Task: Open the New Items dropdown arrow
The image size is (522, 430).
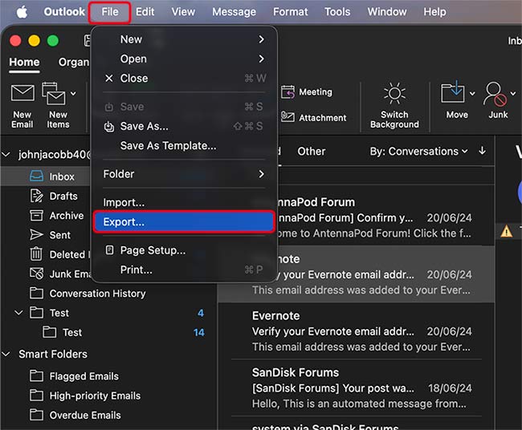Action: tap(73, 93)
